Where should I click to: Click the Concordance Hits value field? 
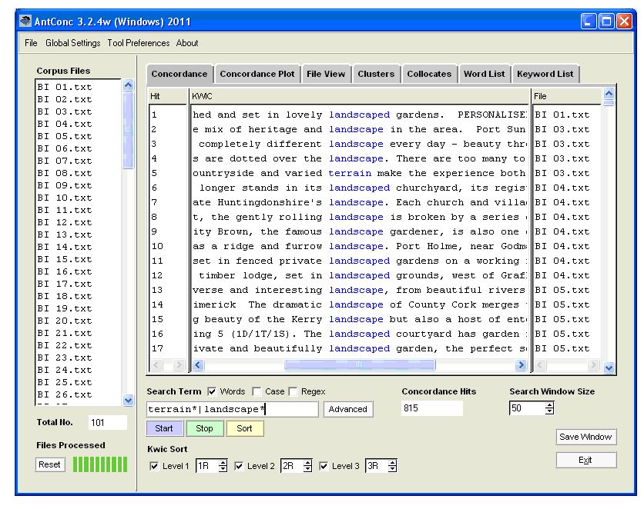click(x=432, y=408)
